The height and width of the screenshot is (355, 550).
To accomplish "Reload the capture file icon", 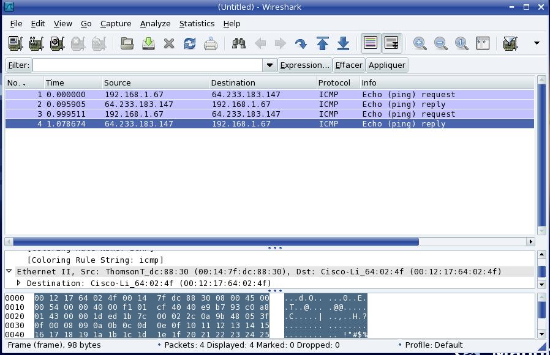I will pos(190,43).
